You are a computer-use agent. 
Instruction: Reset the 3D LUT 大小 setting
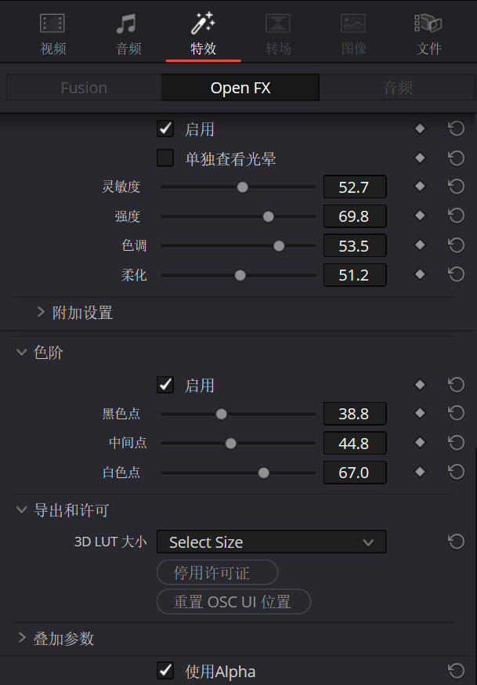[456, 542]
